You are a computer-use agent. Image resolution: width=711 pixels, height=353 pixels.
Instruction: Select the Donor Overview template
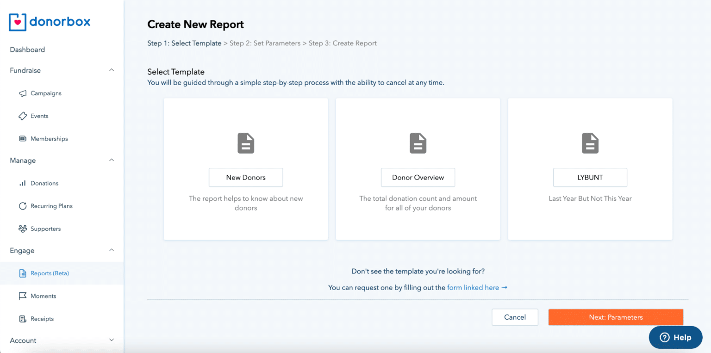pyautogui.click(x=418, y=178)
